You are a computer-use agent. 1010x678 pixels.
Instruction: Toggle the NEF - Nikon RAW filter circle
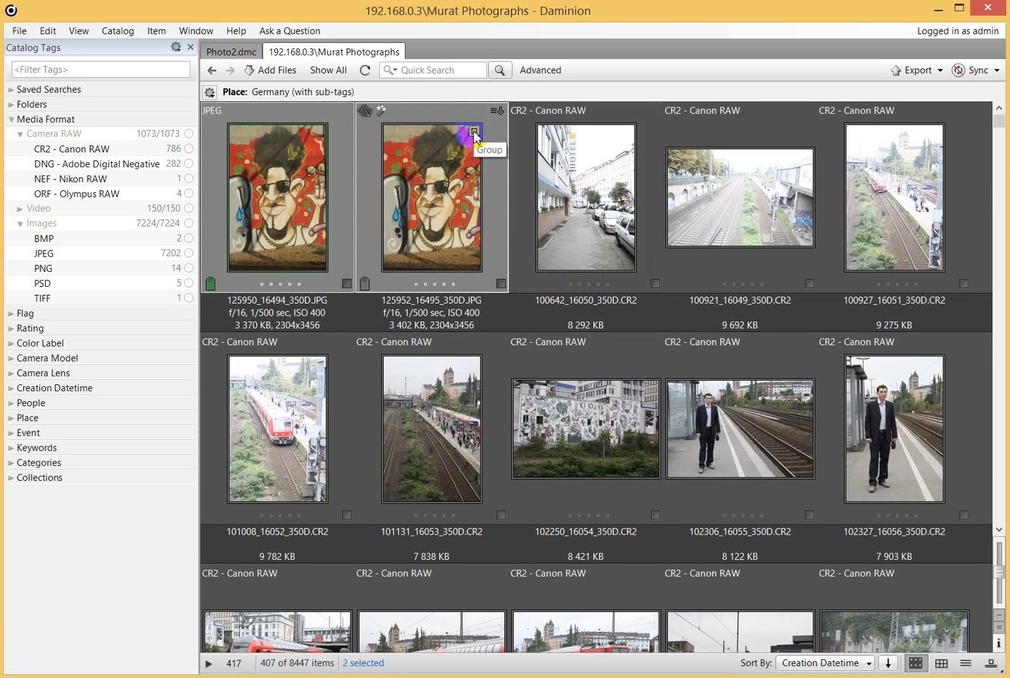coord(189,179)
